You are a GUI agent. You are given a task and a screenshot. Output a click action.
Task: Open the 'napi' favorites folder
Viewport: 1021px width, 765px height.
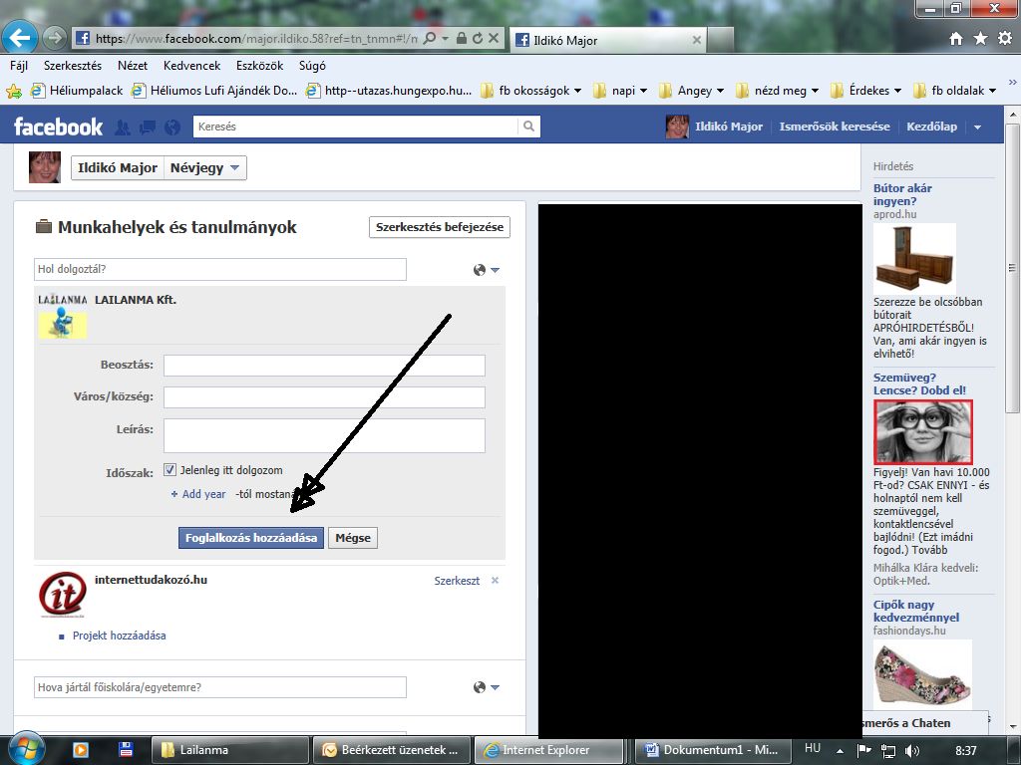[619, 91]
